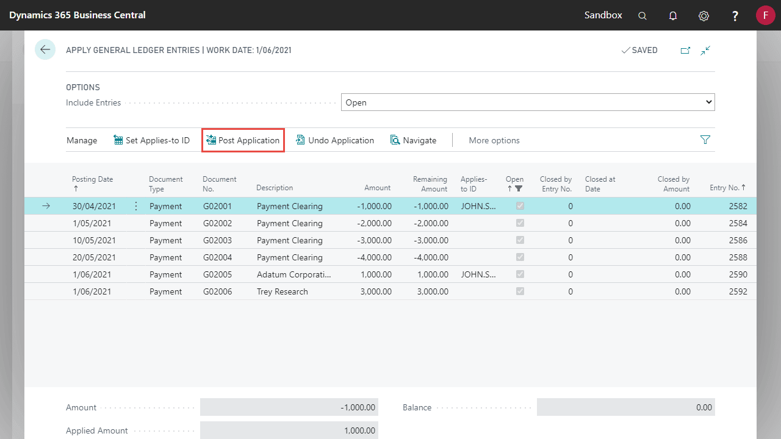Toggle Open checkbox for entry 2592
Image resolution: width=781 pixels, height=439 pixels.
coord(520,291)
